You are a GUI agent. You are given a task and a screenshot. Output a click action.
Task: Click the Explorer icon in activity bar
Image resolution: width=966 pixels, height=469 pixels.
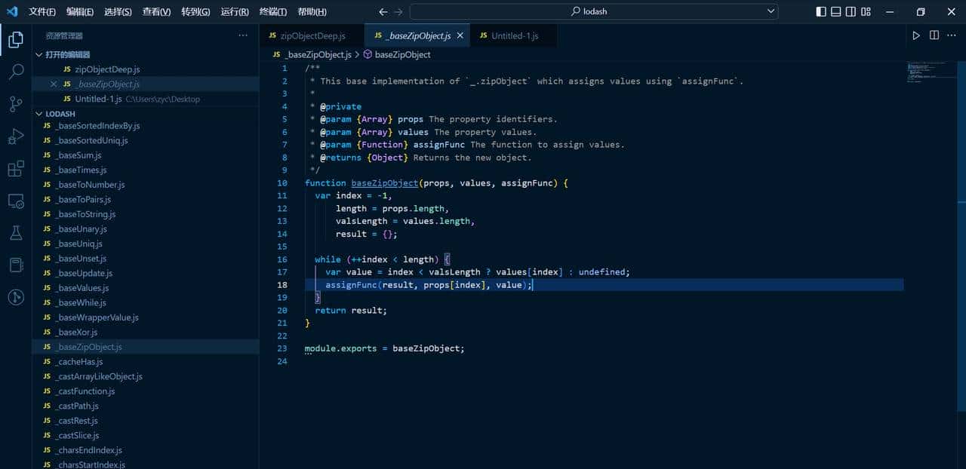tap(15, 39)
